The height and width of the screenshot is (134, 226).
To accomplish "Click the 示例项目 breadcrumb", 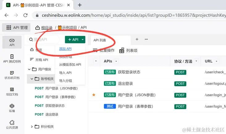I will tap(67, 28).
